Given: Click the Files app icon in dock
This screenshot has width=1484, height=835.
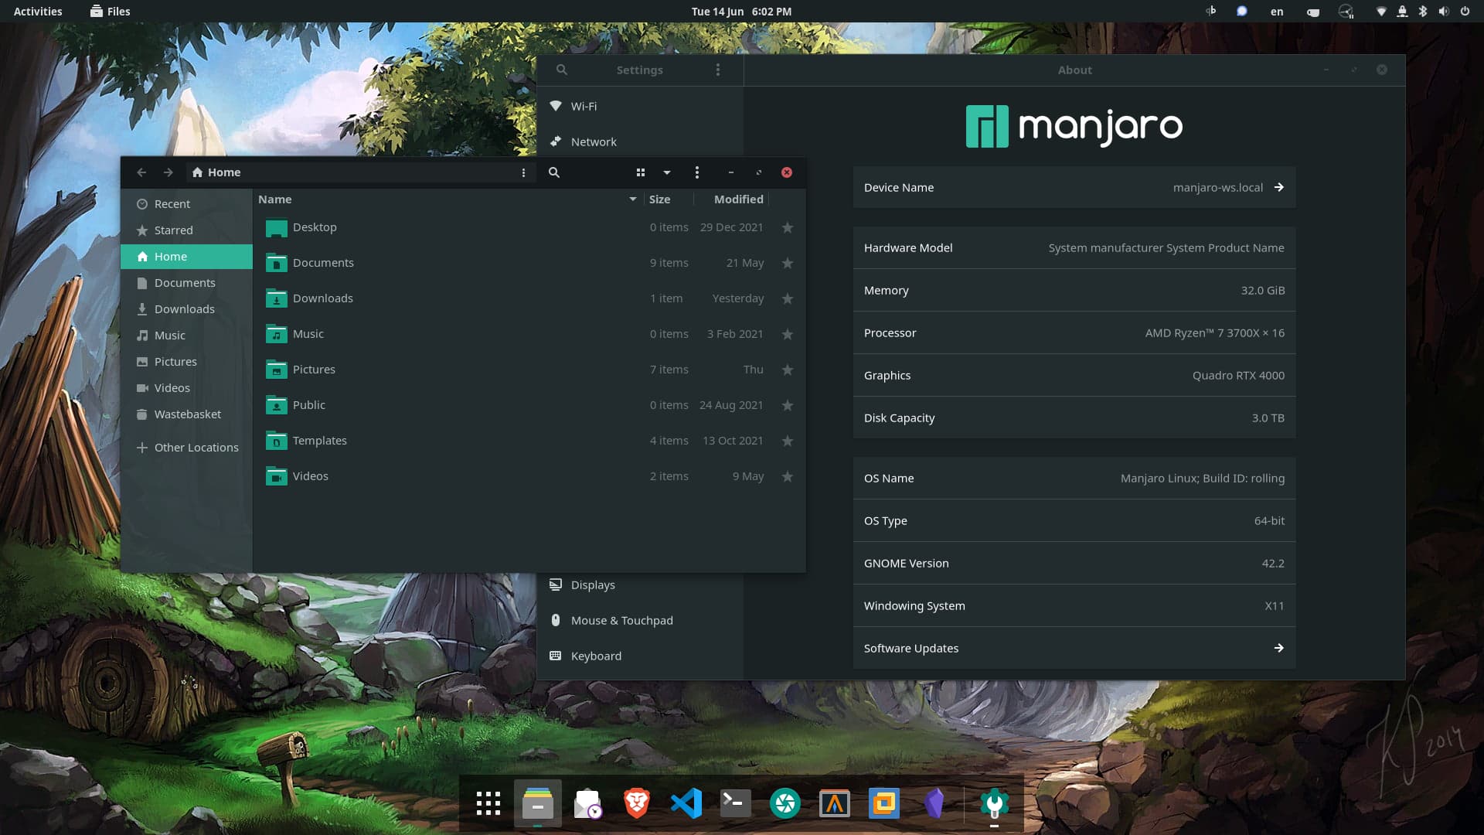Looking at the screenshot, I should coord(538,803).
